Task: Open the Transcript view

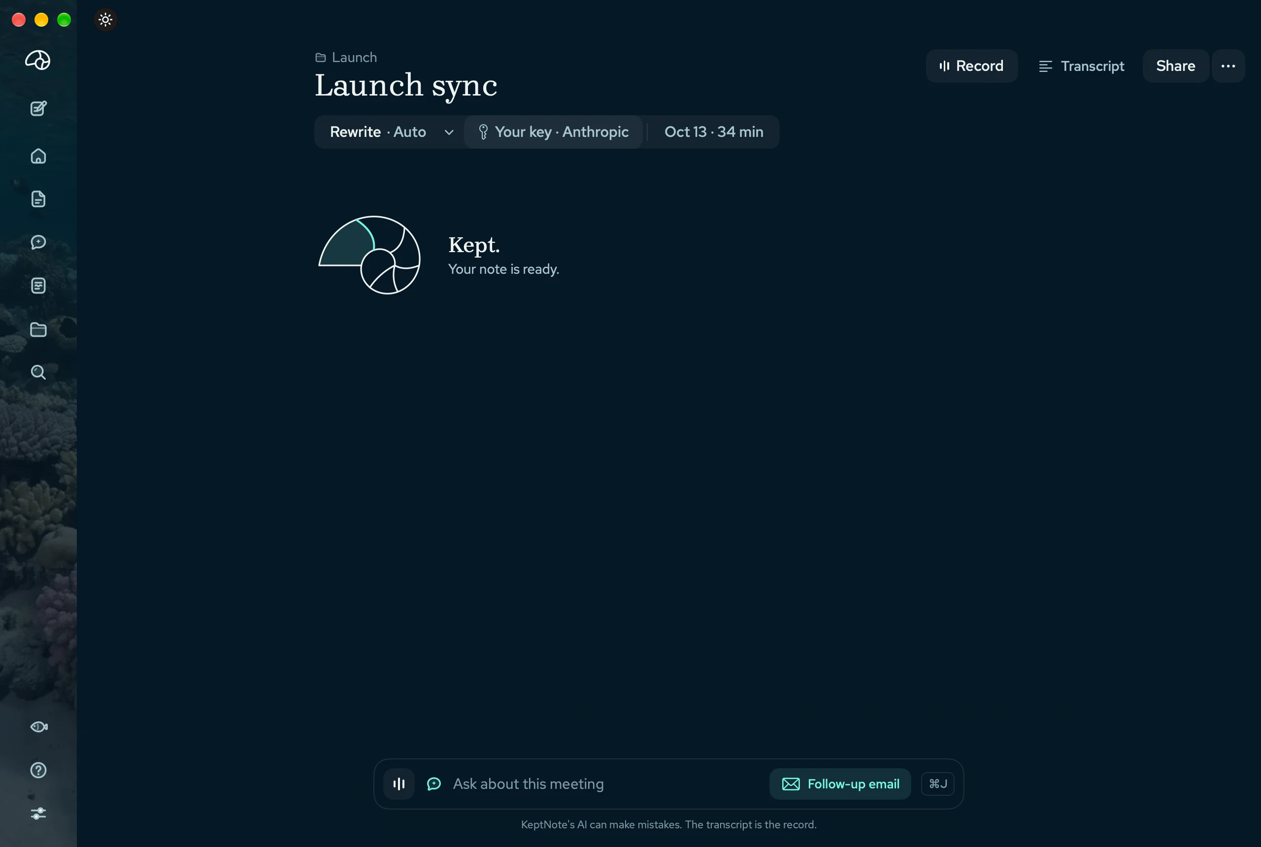Action: click(1081, 66)
